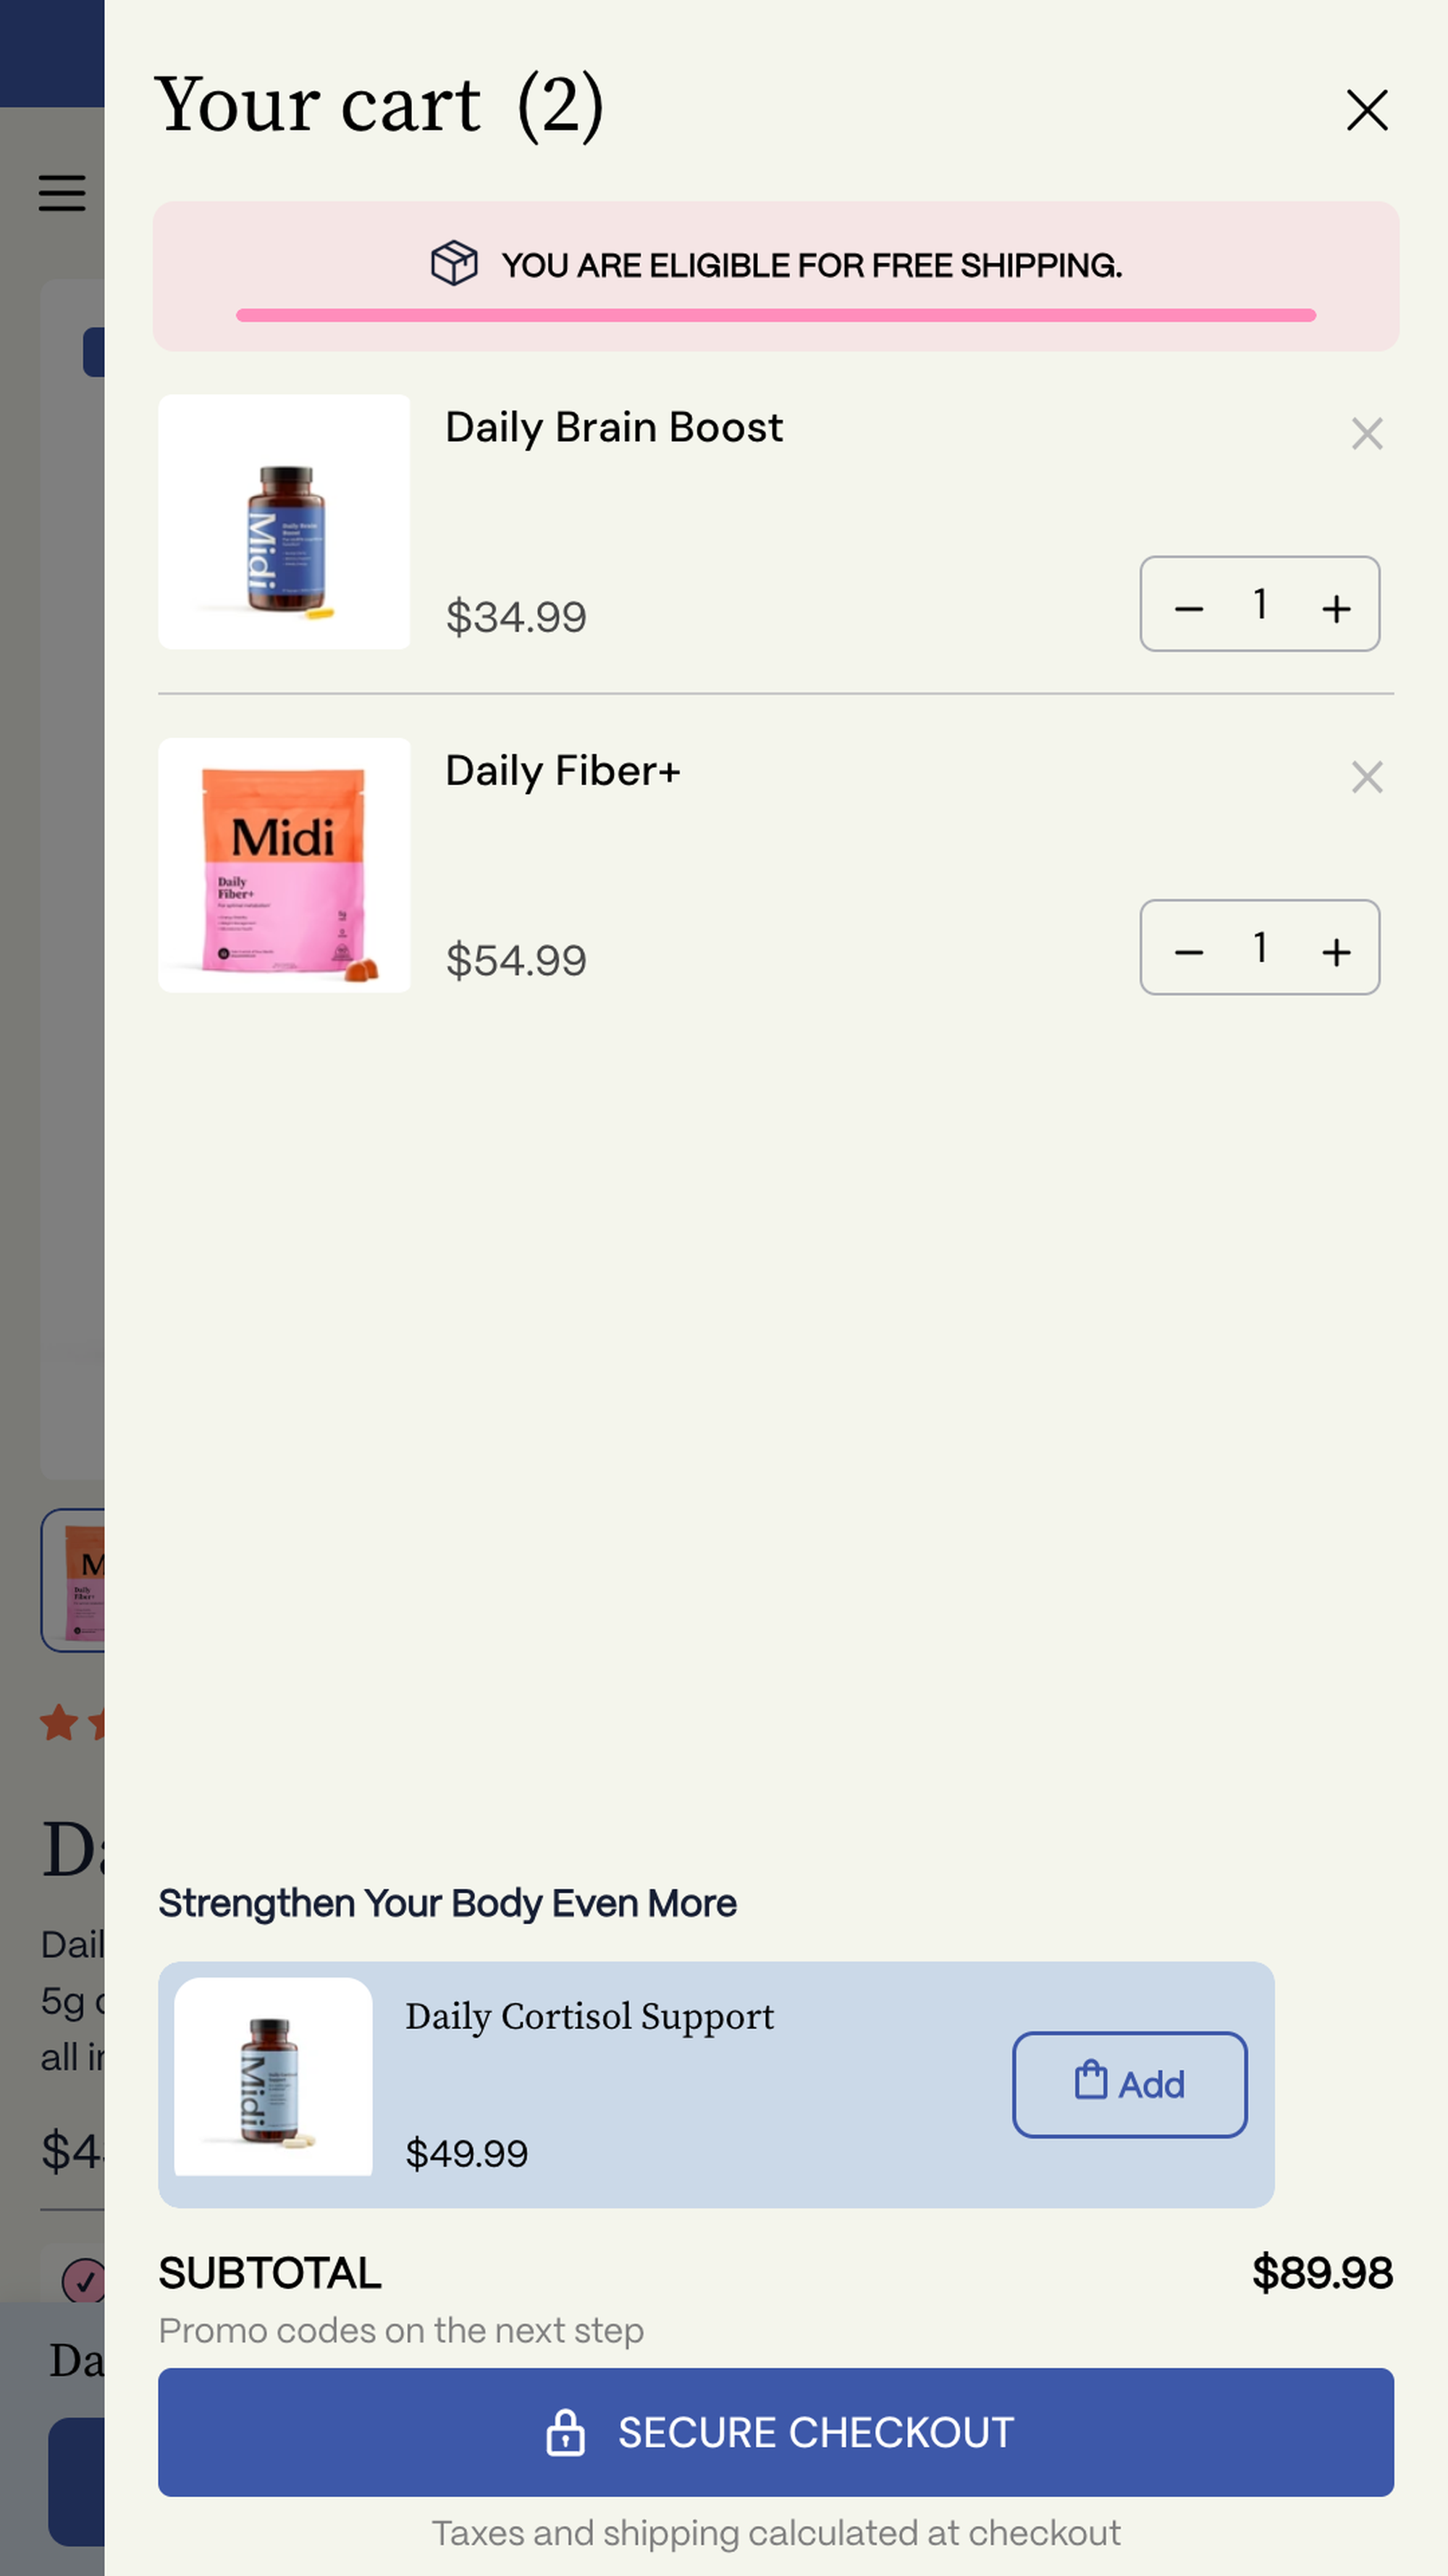Click the Daily Brain Boost title
Screen dimensions: 1448x2576
[x=613, y=428]
